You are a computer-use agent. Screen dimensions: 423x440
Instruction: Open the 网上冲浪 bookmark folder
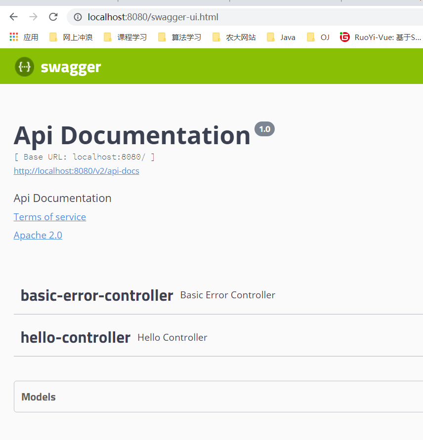(x=71, y=37)
